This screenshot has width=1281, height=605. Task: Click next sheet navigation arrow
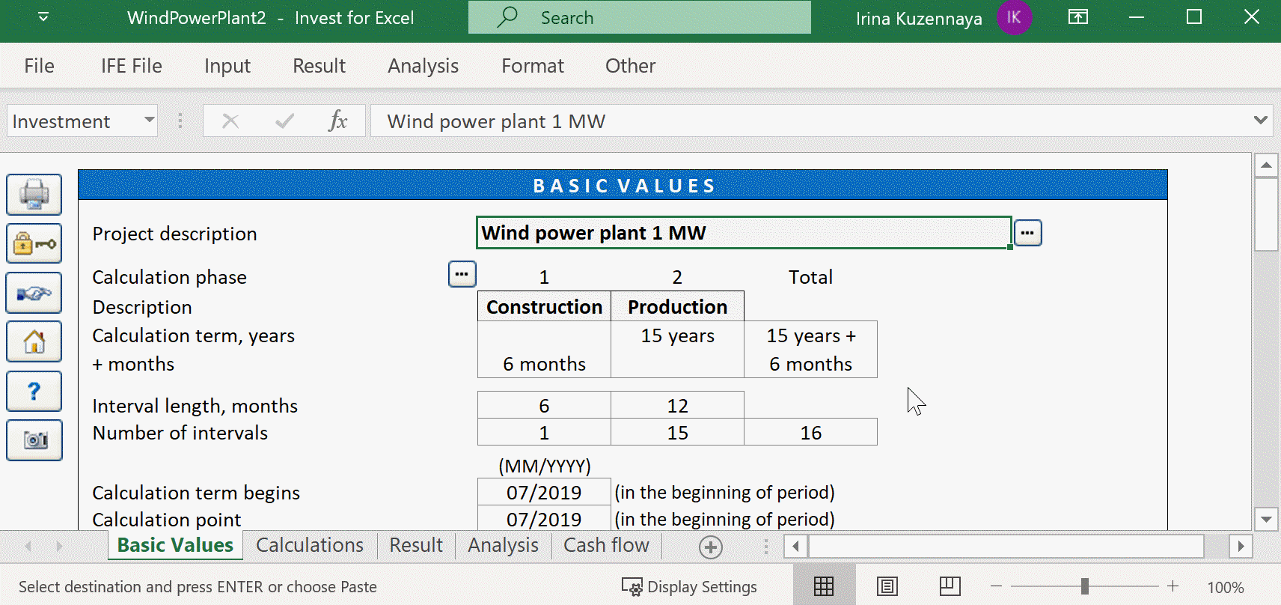[59, 546]
